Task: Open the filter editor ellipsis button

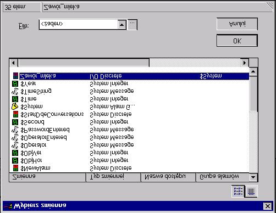Action: [x=133, y=25]
